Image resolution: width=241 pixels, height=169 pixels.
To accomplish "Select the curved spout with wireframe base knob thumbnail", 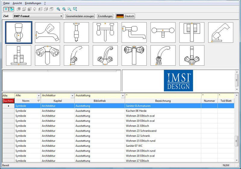I will [163, 55].
